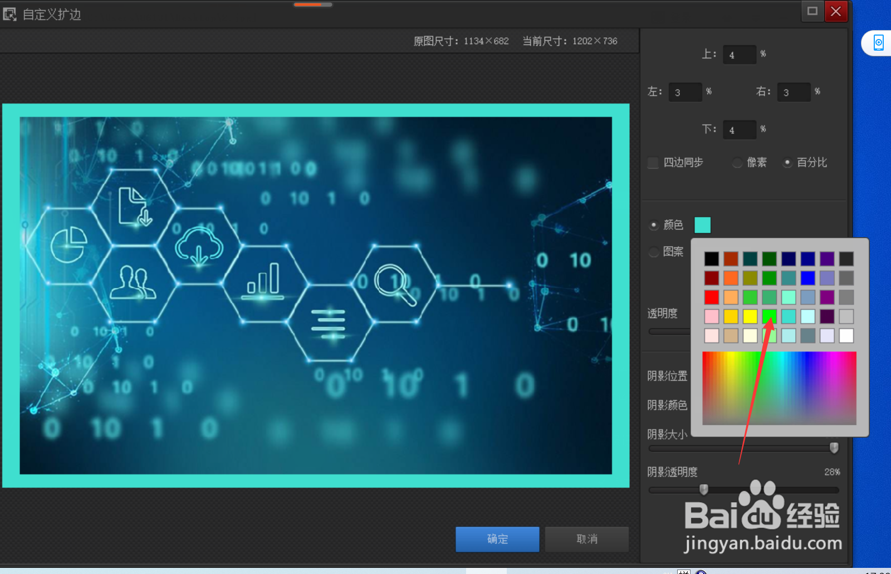
Task: Pick the vivid orange swatch beside maroon
Action: [731, 278]
